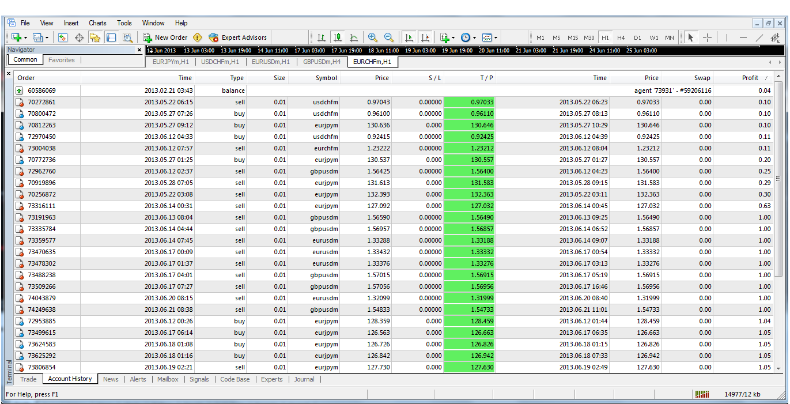Select the T / P column header
Viewport: 790px width, 404px height.
click(x=469, y=78)
